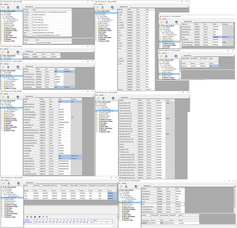Screen dimensions: 237x228
Task: Click the last icon in hex editor toolbar
Action: pos(47,217)
